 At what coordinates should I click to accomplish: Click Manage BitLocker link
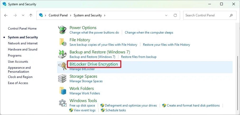point(82,69)
